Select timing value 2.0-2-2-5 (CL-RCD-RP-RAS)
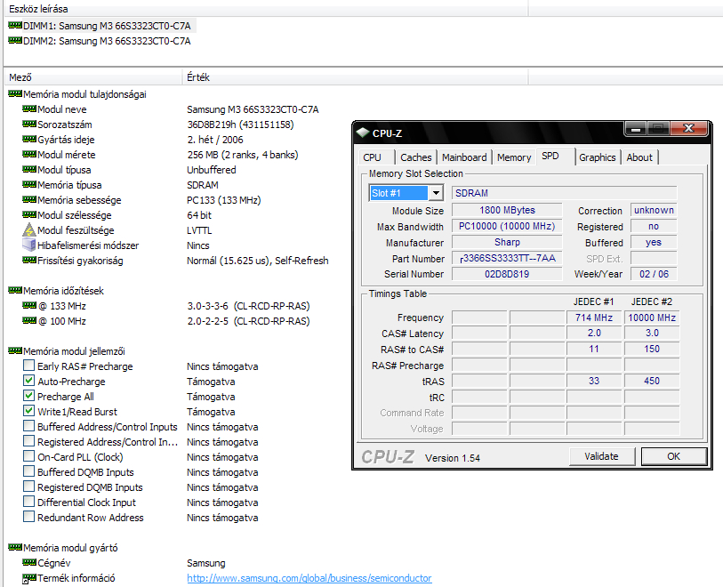This screenshot has width=723, height=587. click(x=248, y=321)
